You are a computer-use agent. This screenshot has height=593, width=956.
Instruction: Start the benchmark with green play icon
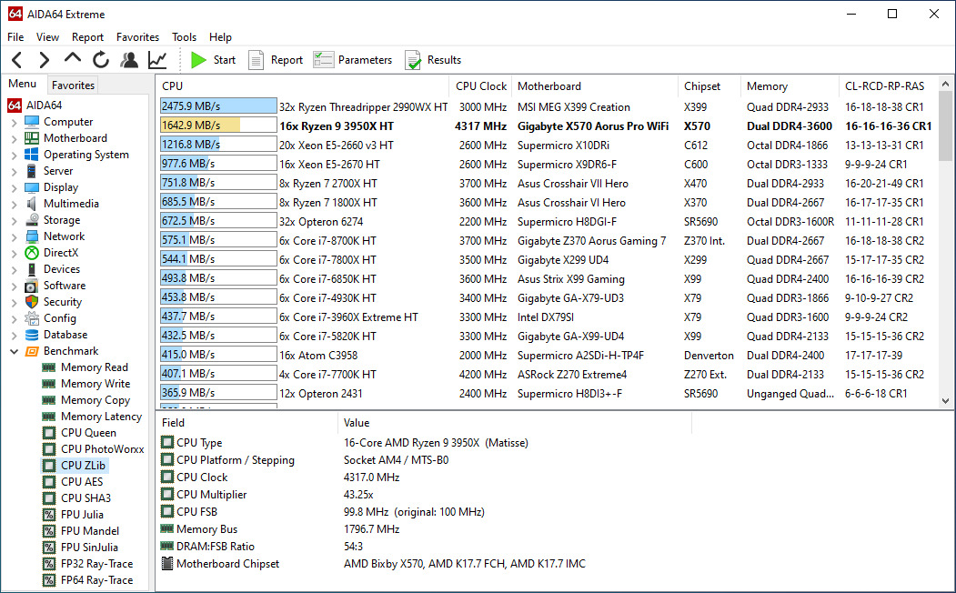213,60
